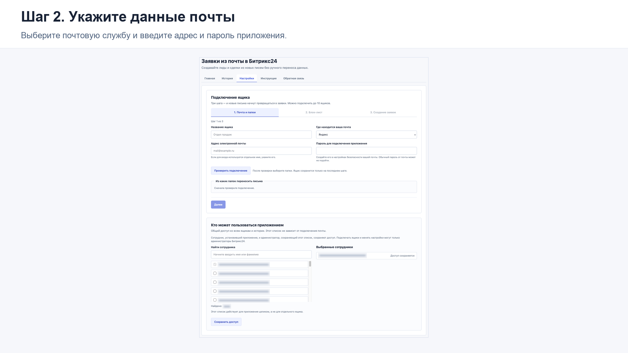Click the text Шаг 1 из 3
This screenshot has height=353, width=628.
click(217, 121)
